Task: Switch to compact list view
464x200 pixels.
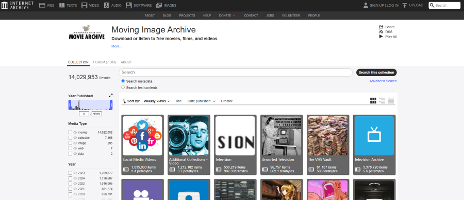Action: 391,101
